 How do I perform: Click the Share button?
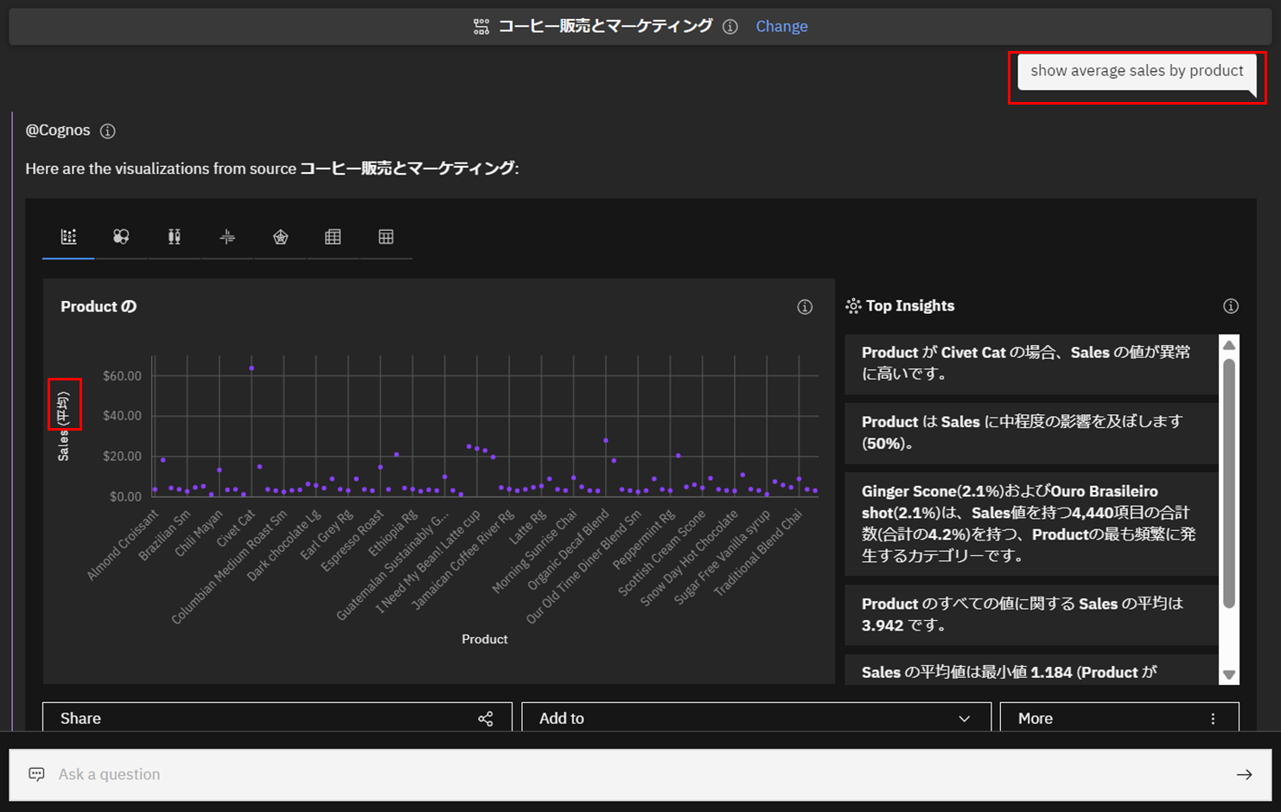point(277,718)
